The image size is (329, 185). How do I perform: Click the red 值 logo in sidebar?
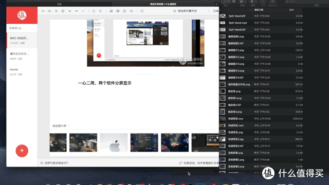click(x=22, y=15)
